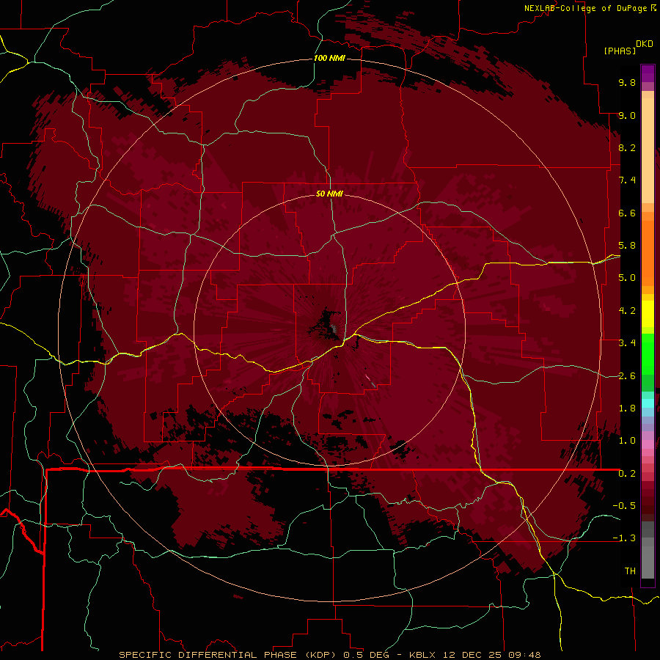This screenshot has height=660, width=660.
Task: Pick the pink segment of the color bar
Action: [x=648, y=444]
